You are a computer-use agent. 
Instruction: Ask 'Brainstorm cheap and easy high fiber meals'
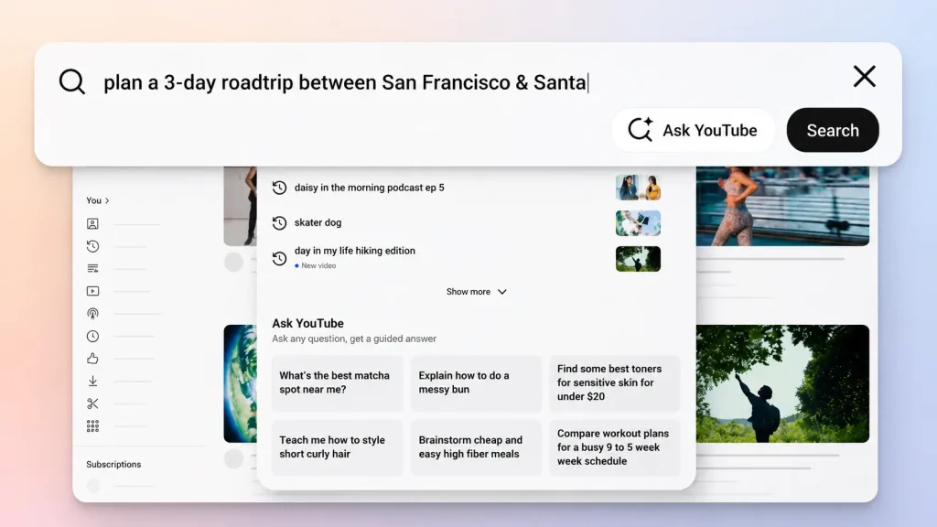476,447
